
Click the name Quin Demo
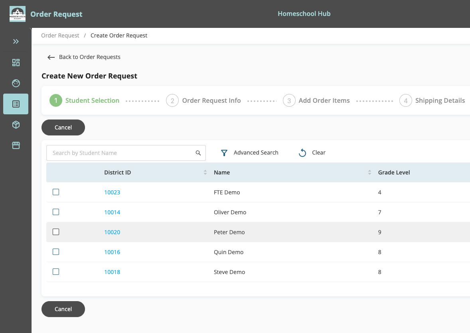coord(229,252)
